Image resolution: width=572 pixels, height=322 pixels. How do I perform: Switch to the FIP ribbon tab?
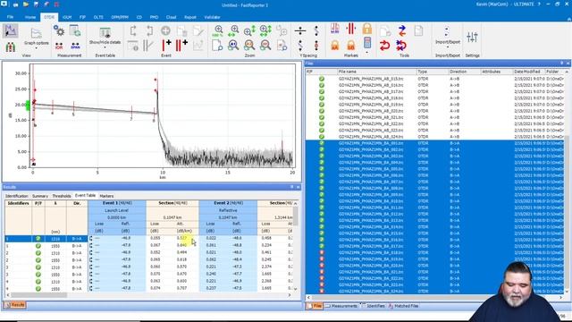pyautogui.click(x=82, y=17)
